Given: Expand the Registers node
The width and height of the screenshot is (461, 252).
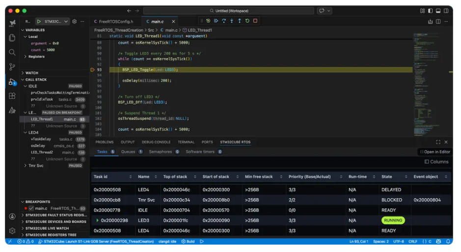Looking at the screenshot, I should [x=26, y=56].
